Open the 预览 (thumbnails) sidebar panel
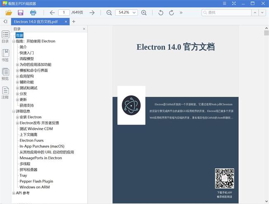The height and width of the screenshot is (204, 269). [5, 74]
